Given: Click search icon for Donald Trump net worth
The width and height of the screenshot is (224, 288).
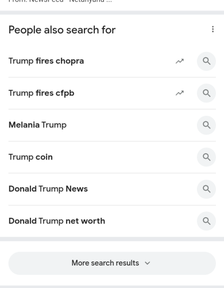Looking at the screenshot, I should pyautogui.click(x=206, y=221).
